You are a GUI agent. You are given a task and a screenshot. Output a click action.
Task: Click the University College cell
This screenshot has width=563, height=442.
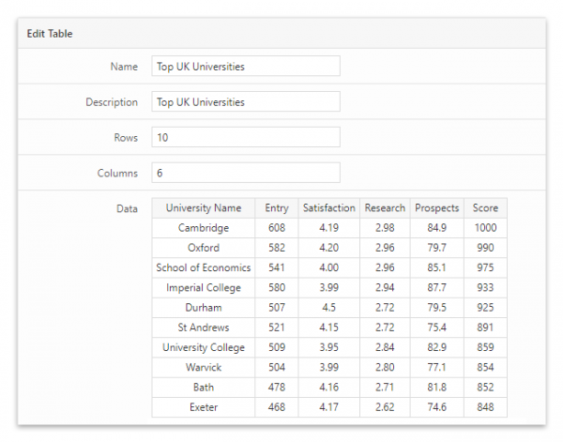(x=204, y=347)
